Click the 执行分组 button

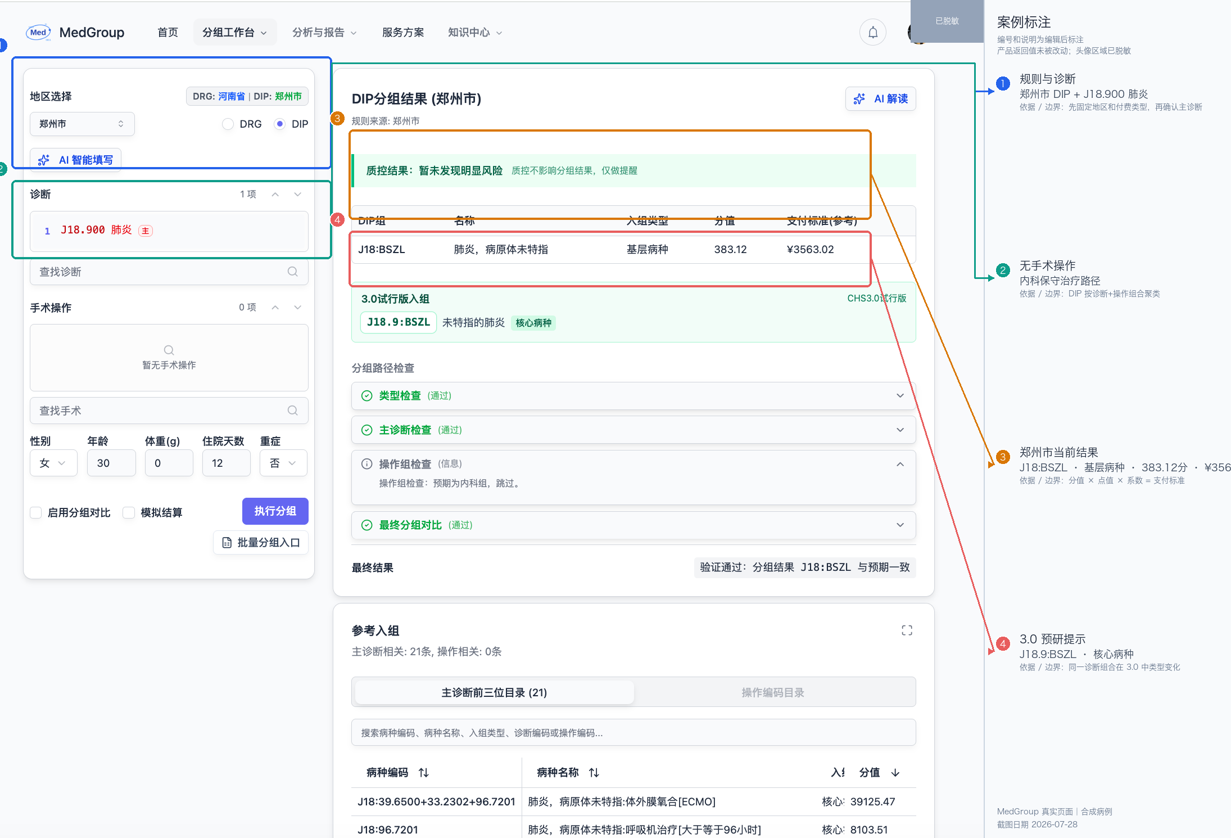(275, 511)
